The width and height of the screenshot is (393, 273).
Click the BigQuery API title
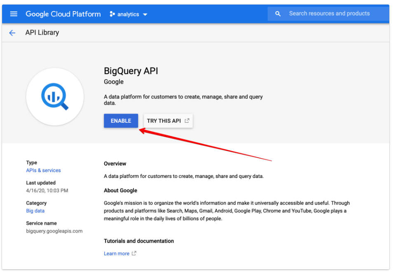pyautogui.click(x=131, y=71)
